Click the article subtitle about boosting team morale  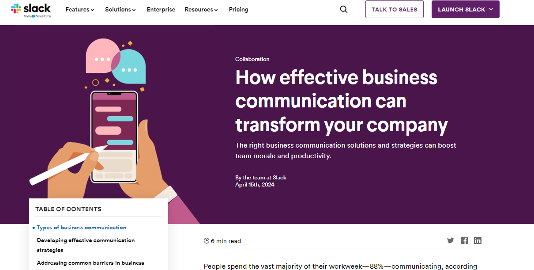(346, 151)
